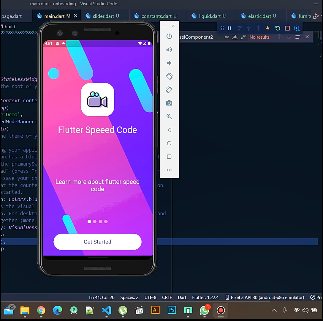Tap Get Started in the emulator app
Viewport: 323px width, 321px height.
(x=97, y=242)
